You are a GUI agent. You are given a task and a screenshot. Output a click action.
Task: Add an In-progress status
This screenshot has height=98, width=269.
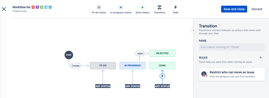tap(121, 10)
